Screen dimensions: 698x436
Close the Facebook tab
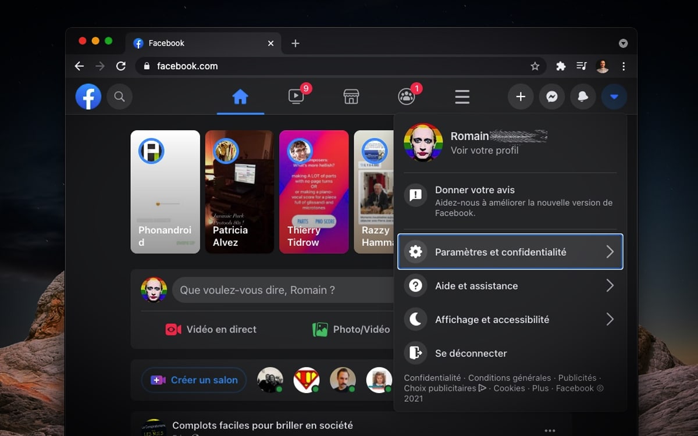[x=270, y=44]
